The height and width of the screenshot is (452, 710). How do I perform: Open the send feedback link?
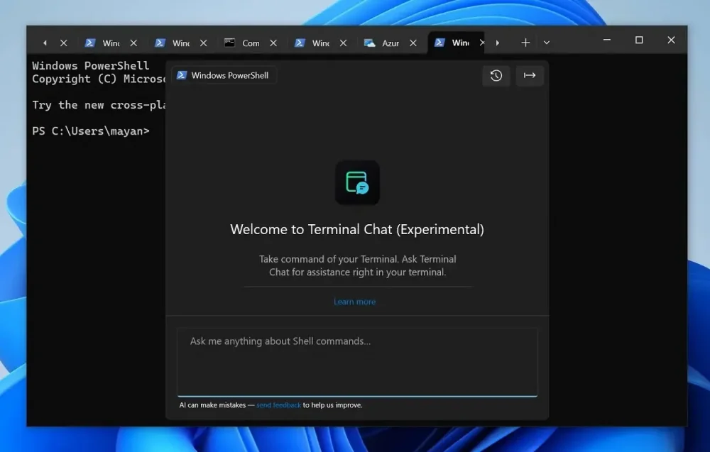(278, 405)
